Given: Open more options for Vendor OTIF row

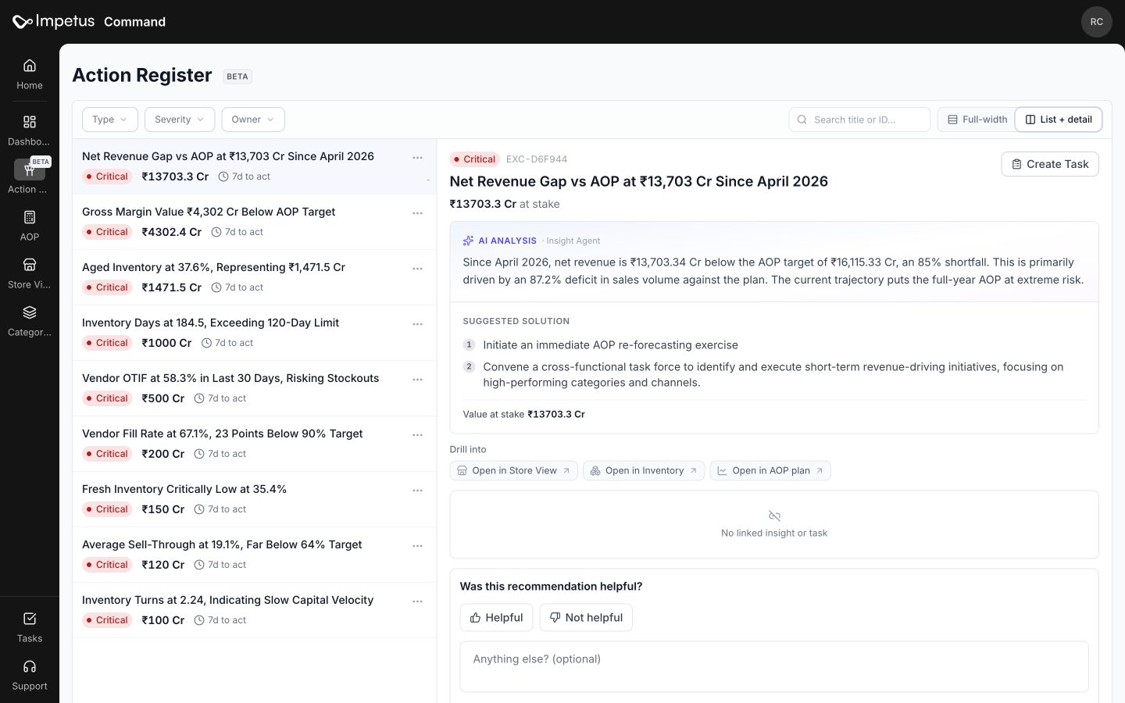Looking at the screenshot, I should tap(417, 380).
